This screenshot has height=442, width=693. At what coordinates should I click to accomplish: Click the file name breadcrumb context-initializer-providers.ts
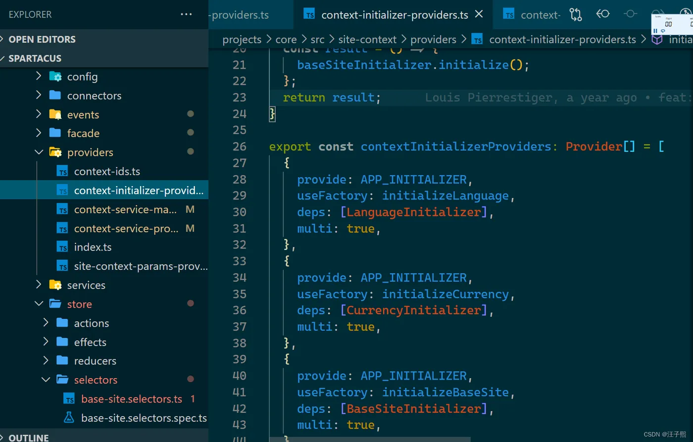[x=562, y=40]
